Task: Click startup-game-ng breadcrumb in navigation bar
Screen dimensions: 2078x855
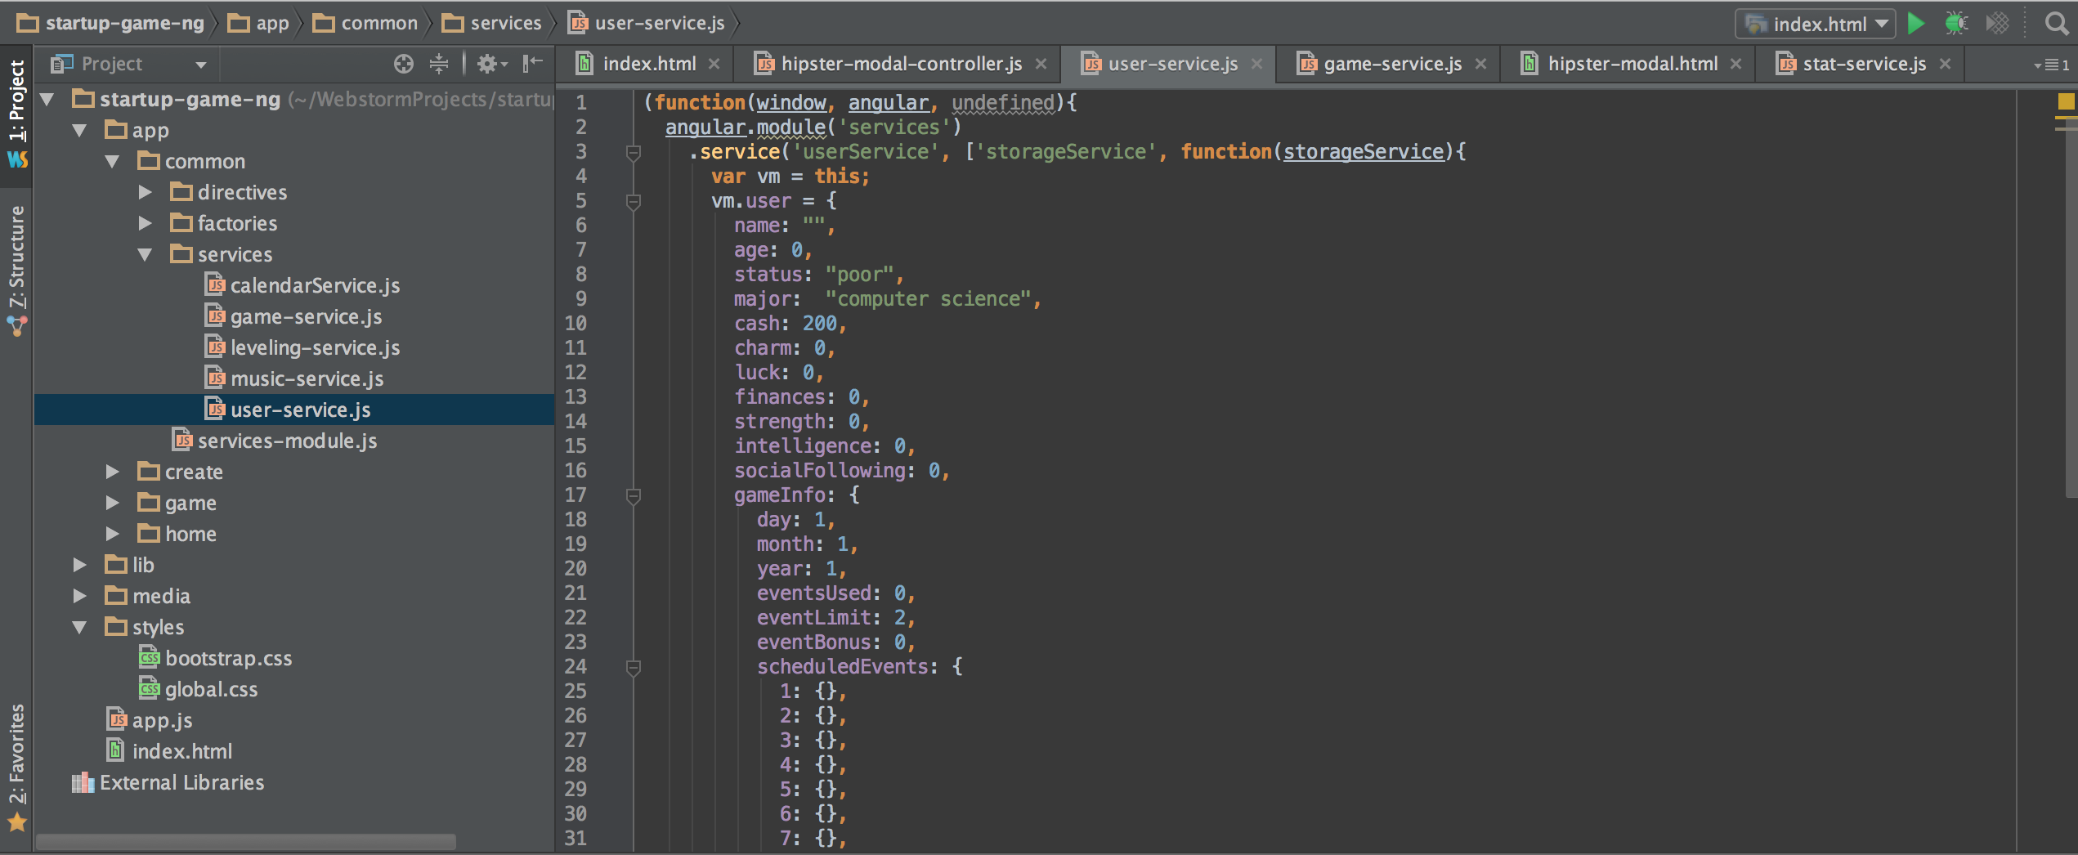Action: click(x=111, y=23)
